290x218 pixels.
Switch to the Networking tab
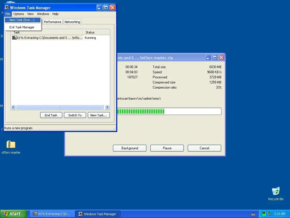pyautogui.click(x=72, y=22)
